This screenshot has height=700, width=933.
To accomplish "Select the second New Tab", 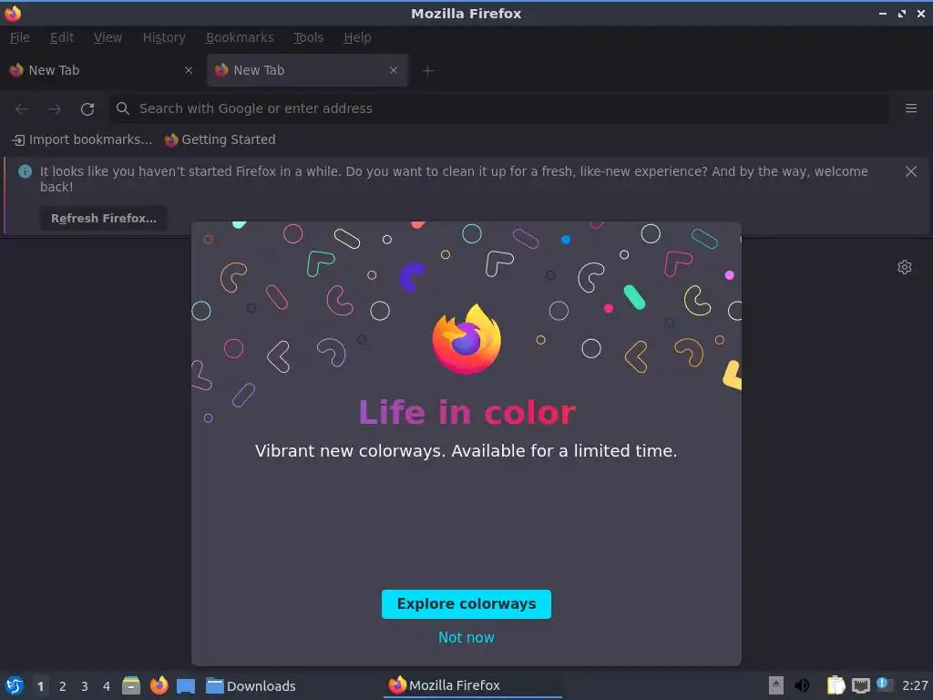I will click(307, 70).
